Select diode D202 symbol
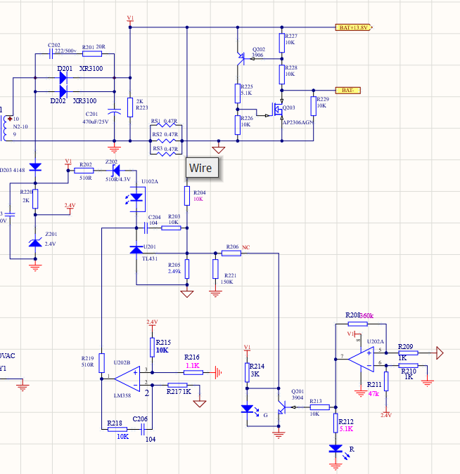 click(x=63, y=91)
